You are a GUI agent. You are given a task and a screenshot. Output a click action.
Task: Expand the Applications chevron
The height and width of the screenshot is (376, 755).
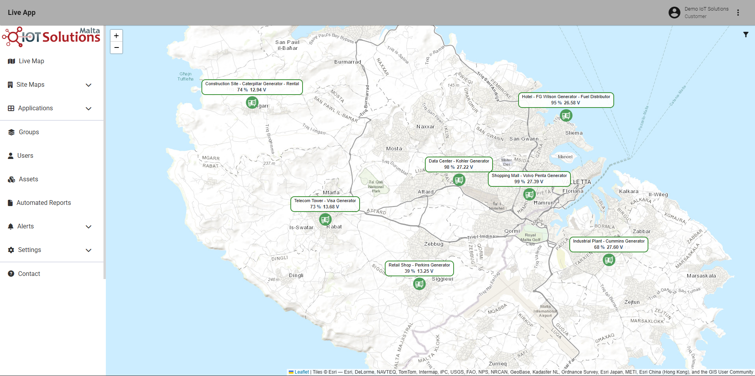click(89, 108)
